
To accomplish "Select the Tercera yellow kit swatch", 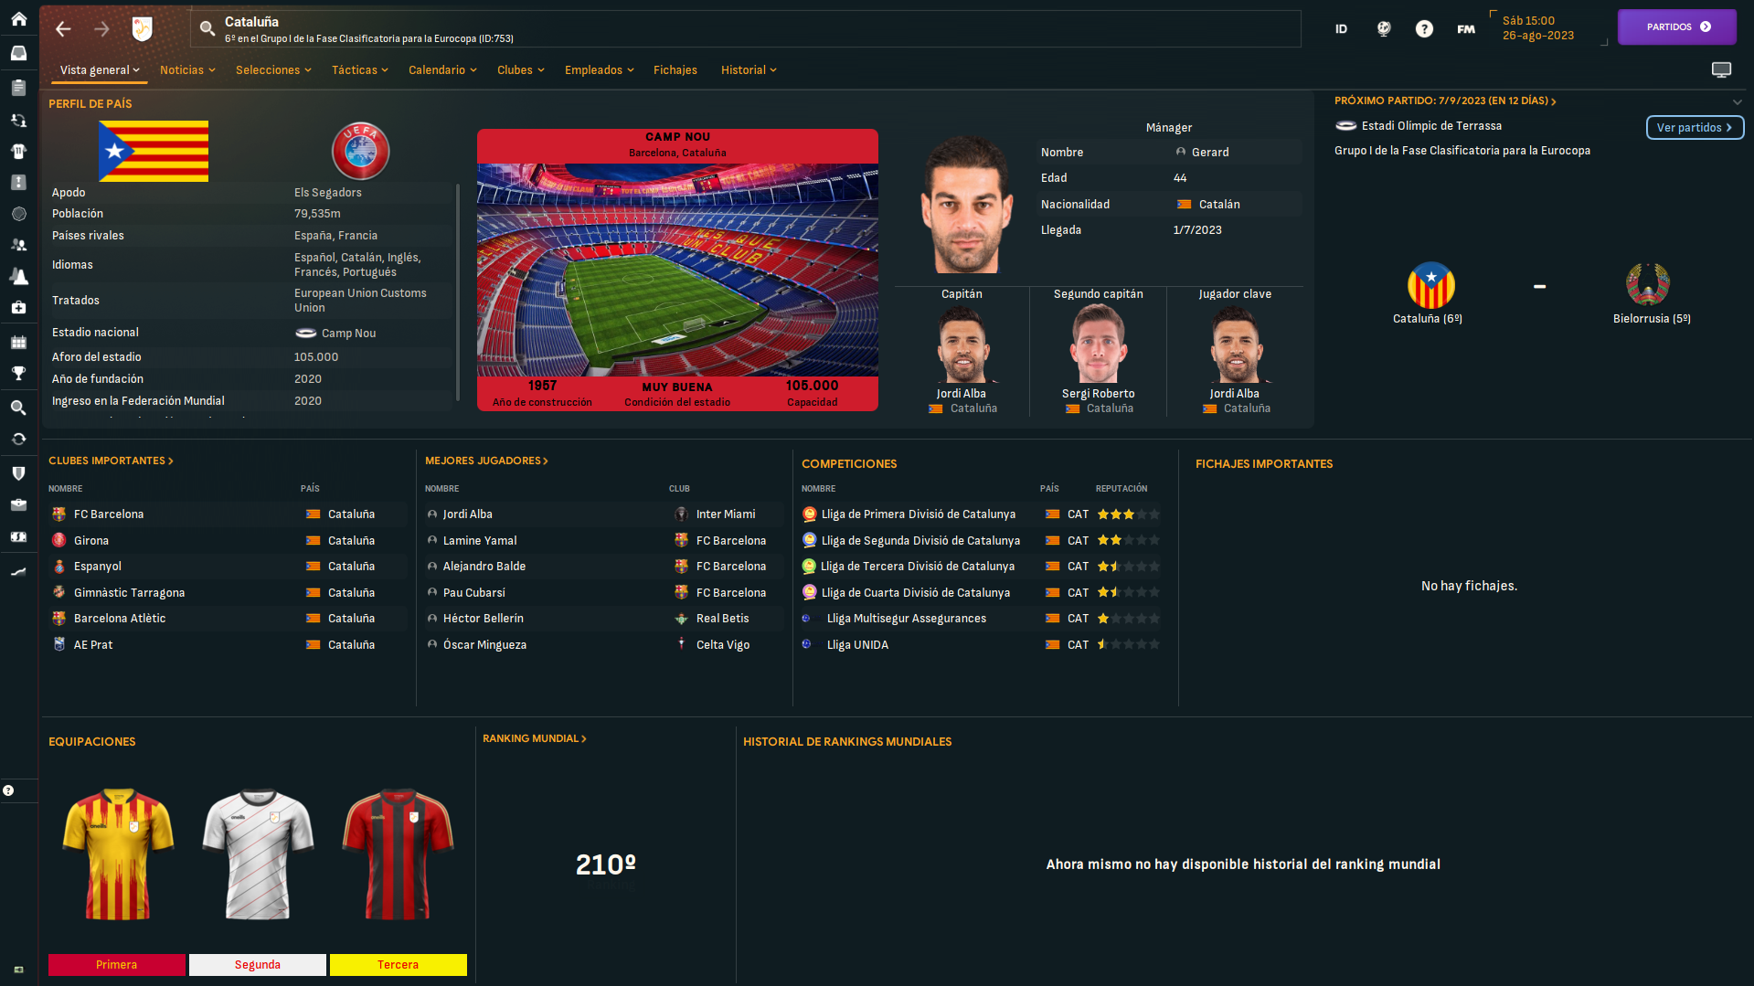I will pos(398,965).
